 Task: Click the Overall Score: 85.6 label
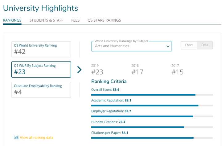[105, 90]
